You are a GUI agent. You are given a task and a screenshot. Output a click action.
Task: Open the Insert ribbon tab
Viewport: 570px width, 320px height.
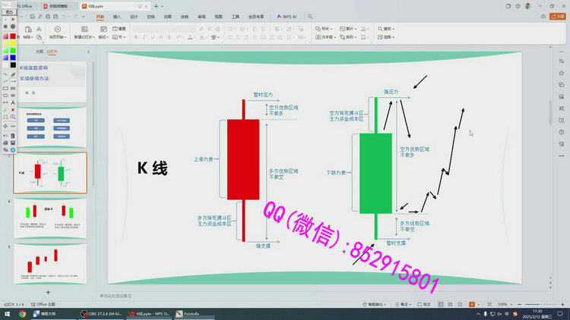(x=116, y=15)
